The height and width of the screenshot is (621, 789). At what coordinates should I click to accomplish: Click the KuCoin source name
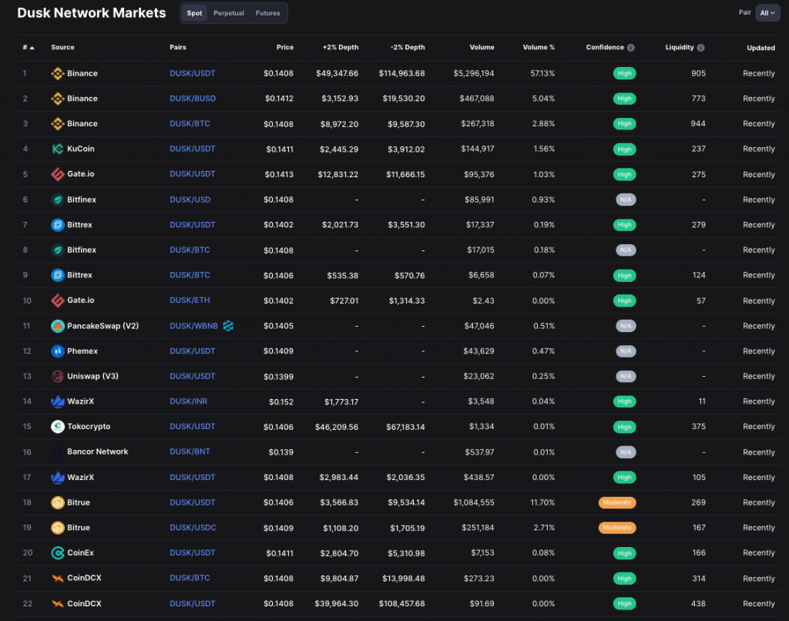tap(80, 149)
